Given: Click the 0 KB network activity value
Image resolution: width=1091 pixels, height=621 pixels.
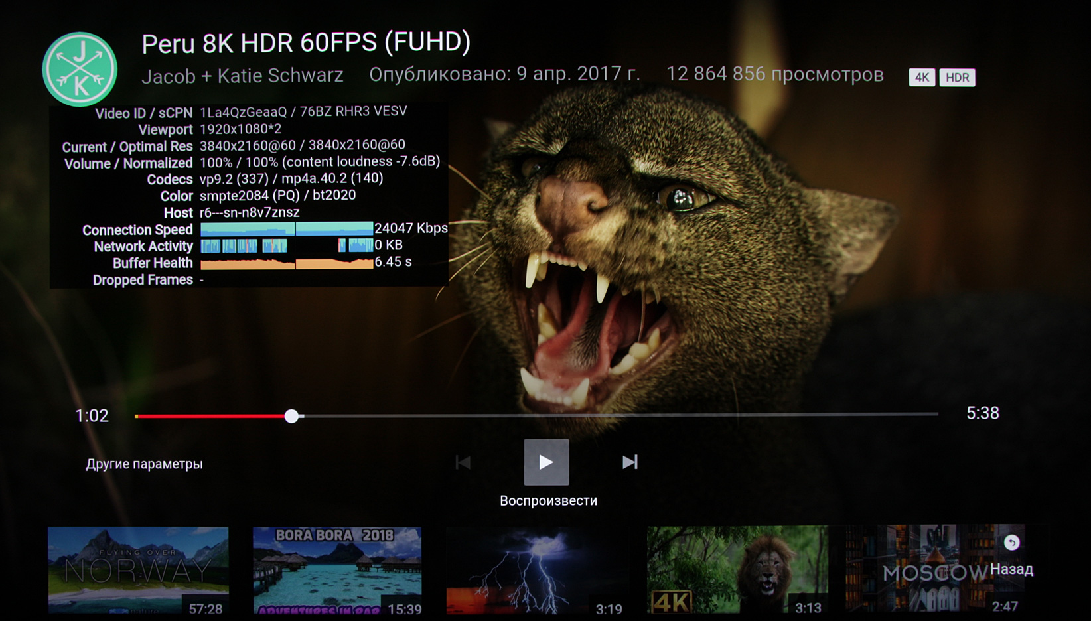Looking at the screenshot, I should coord(388,245).
